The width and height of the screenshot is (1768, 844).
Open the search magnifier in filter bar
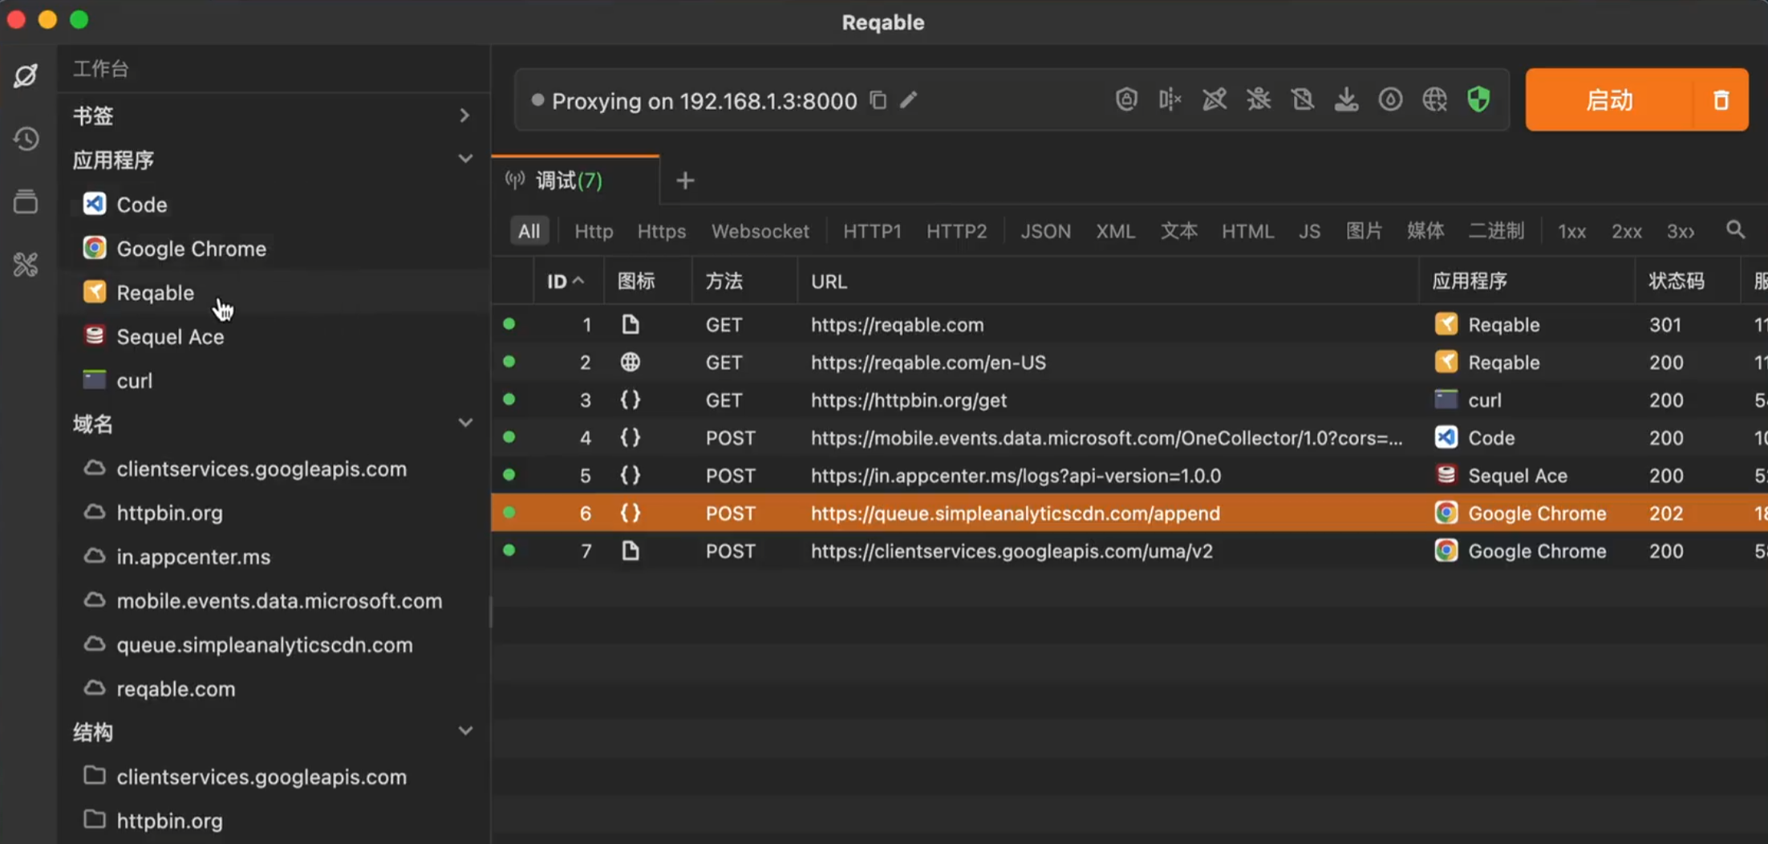tap(1735, 231)
